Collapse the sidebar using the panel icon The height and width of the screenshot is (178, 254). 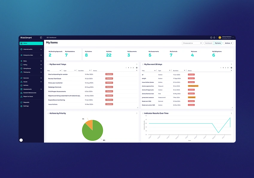(41, 38)
